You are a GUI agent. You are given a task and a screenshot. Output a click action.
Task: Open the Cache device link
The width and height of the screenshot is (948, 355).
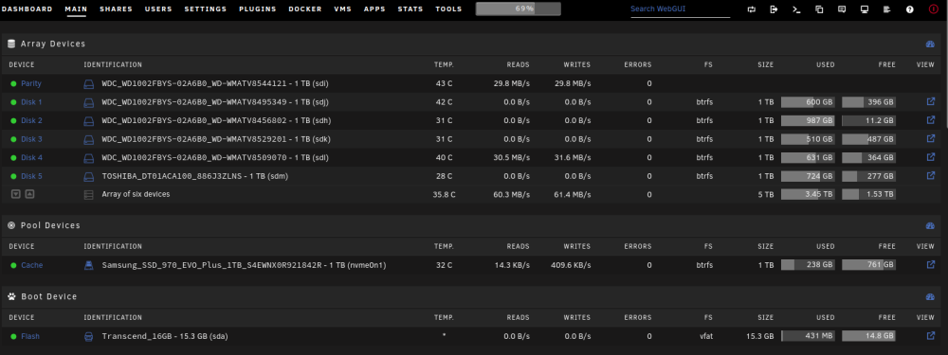tap(32, 265)
